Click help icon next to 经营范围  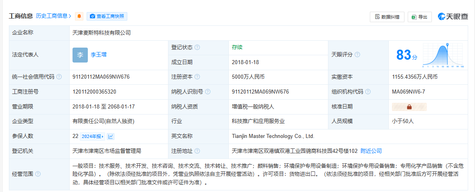38,174
